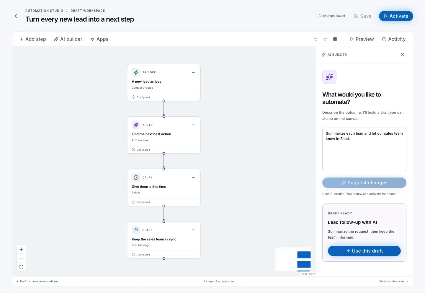The height and width of the screenshot is (293, 425).
Task: Click the AI Step sparkle icon
Action: point(136,125)
